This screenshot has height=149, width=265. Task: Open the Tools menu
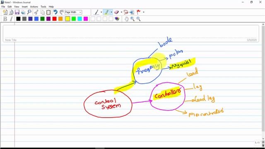click(x=43, y=7)
